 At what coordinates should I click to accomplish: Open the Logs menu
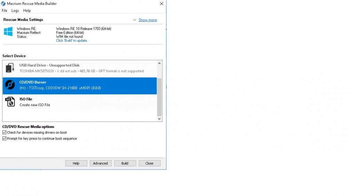click(15, 11)
